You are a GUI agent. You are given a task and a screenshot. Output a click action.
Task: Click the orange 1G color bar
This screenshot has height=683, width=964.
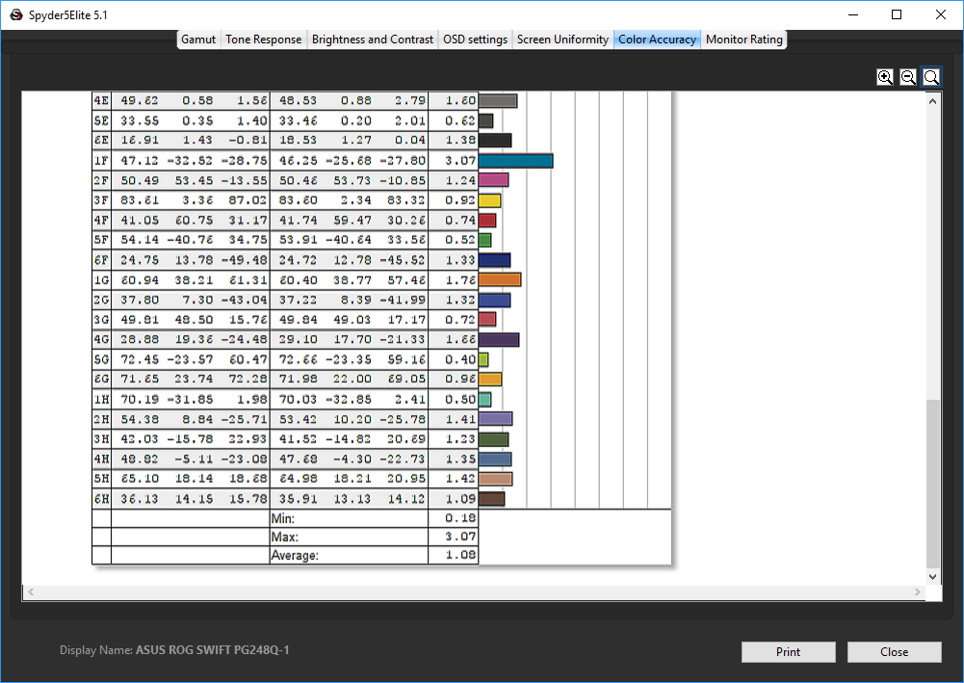pyautogui.click(x=500, y=279)
